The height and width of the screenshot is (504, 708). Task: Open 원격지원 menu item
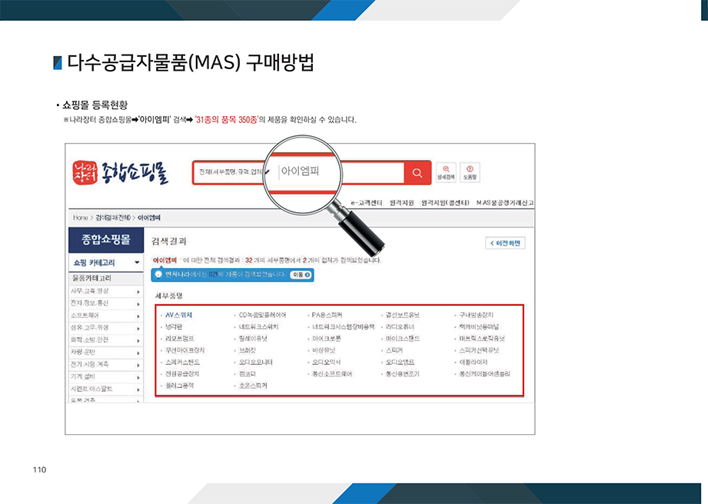402,203
